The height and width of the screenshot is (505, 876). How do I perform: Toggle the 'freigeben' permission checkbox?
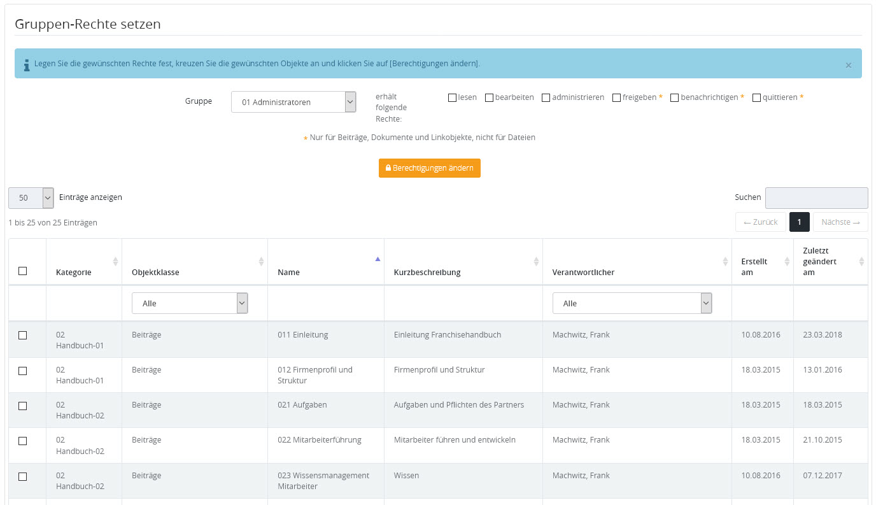616,97
